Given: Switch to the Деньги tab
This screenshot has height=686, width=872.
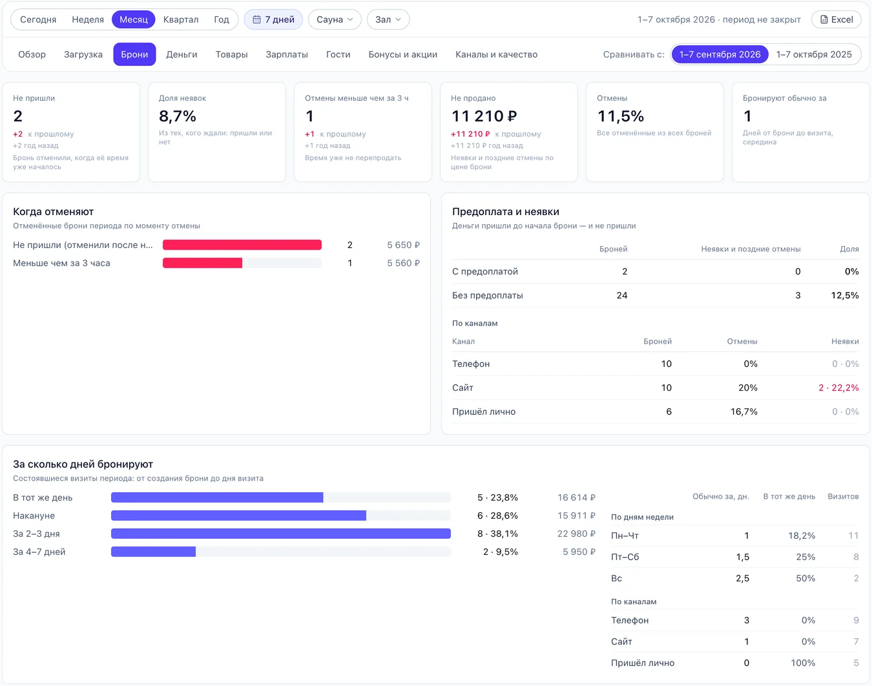Looking at the screenshot, I should [x=182, y=54].
